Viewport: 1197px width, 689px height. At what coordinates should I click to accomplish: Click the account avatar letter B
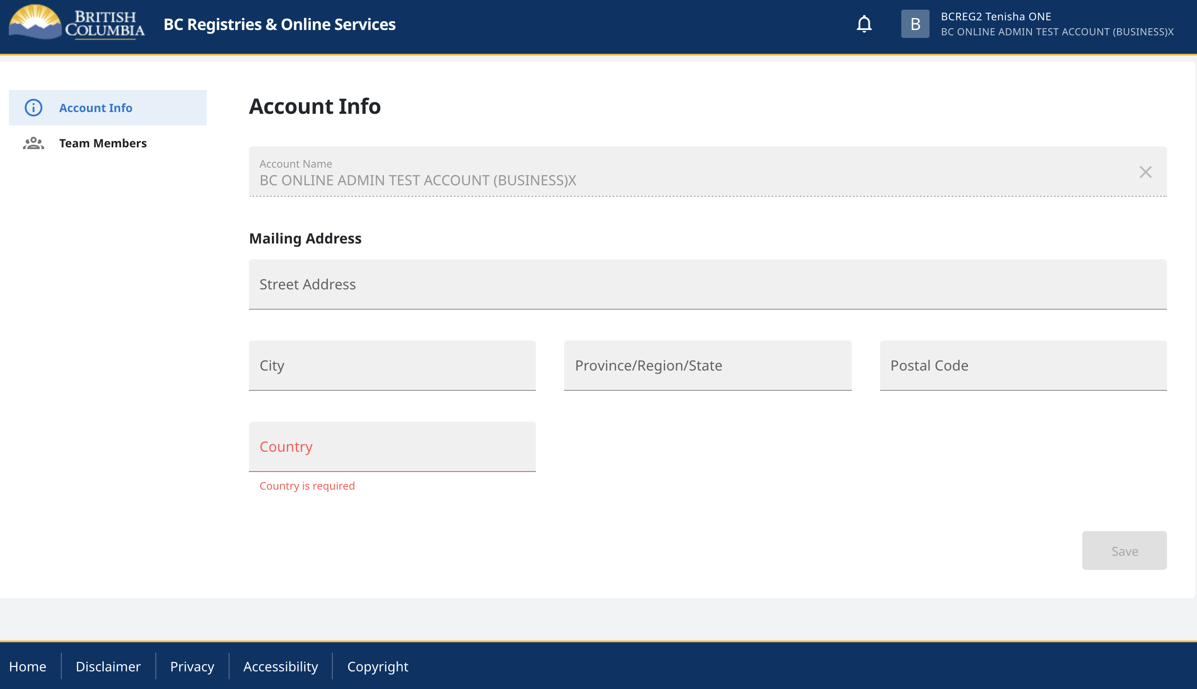(915, 24)
